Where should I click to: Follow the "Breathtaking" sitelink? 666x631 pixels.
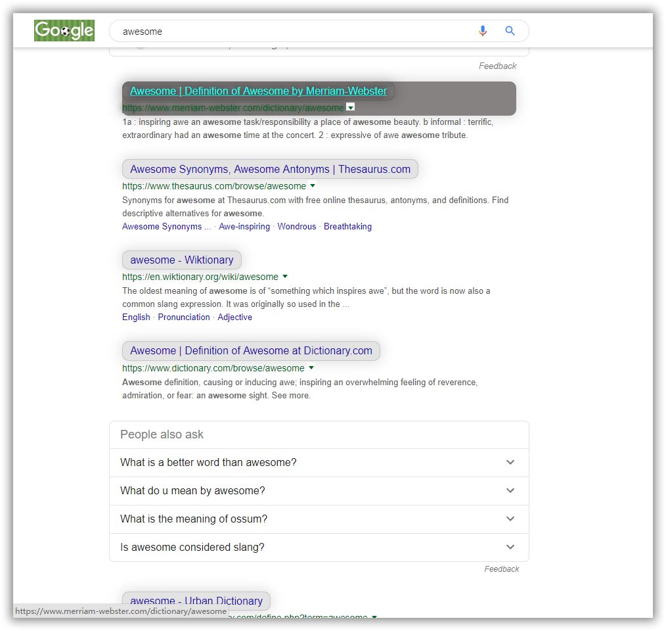347,227
